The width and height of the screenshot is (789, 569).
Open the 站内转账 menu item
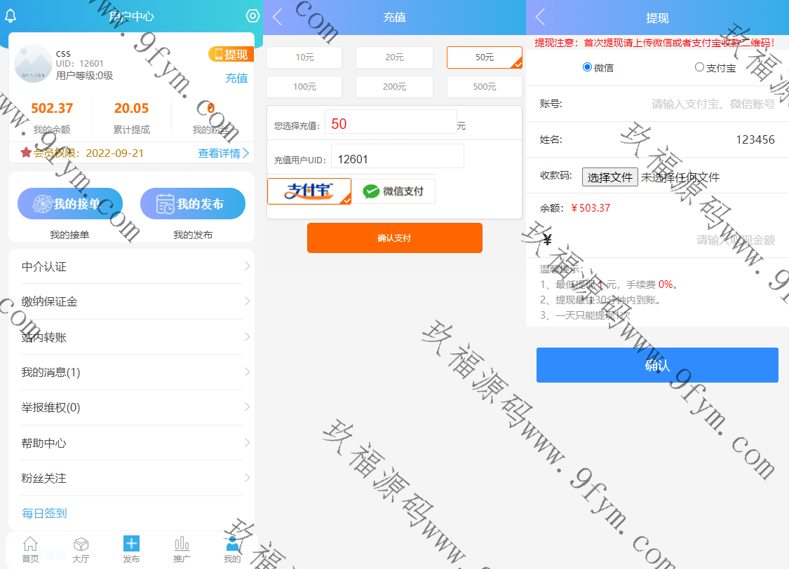[x=131, y=337]
